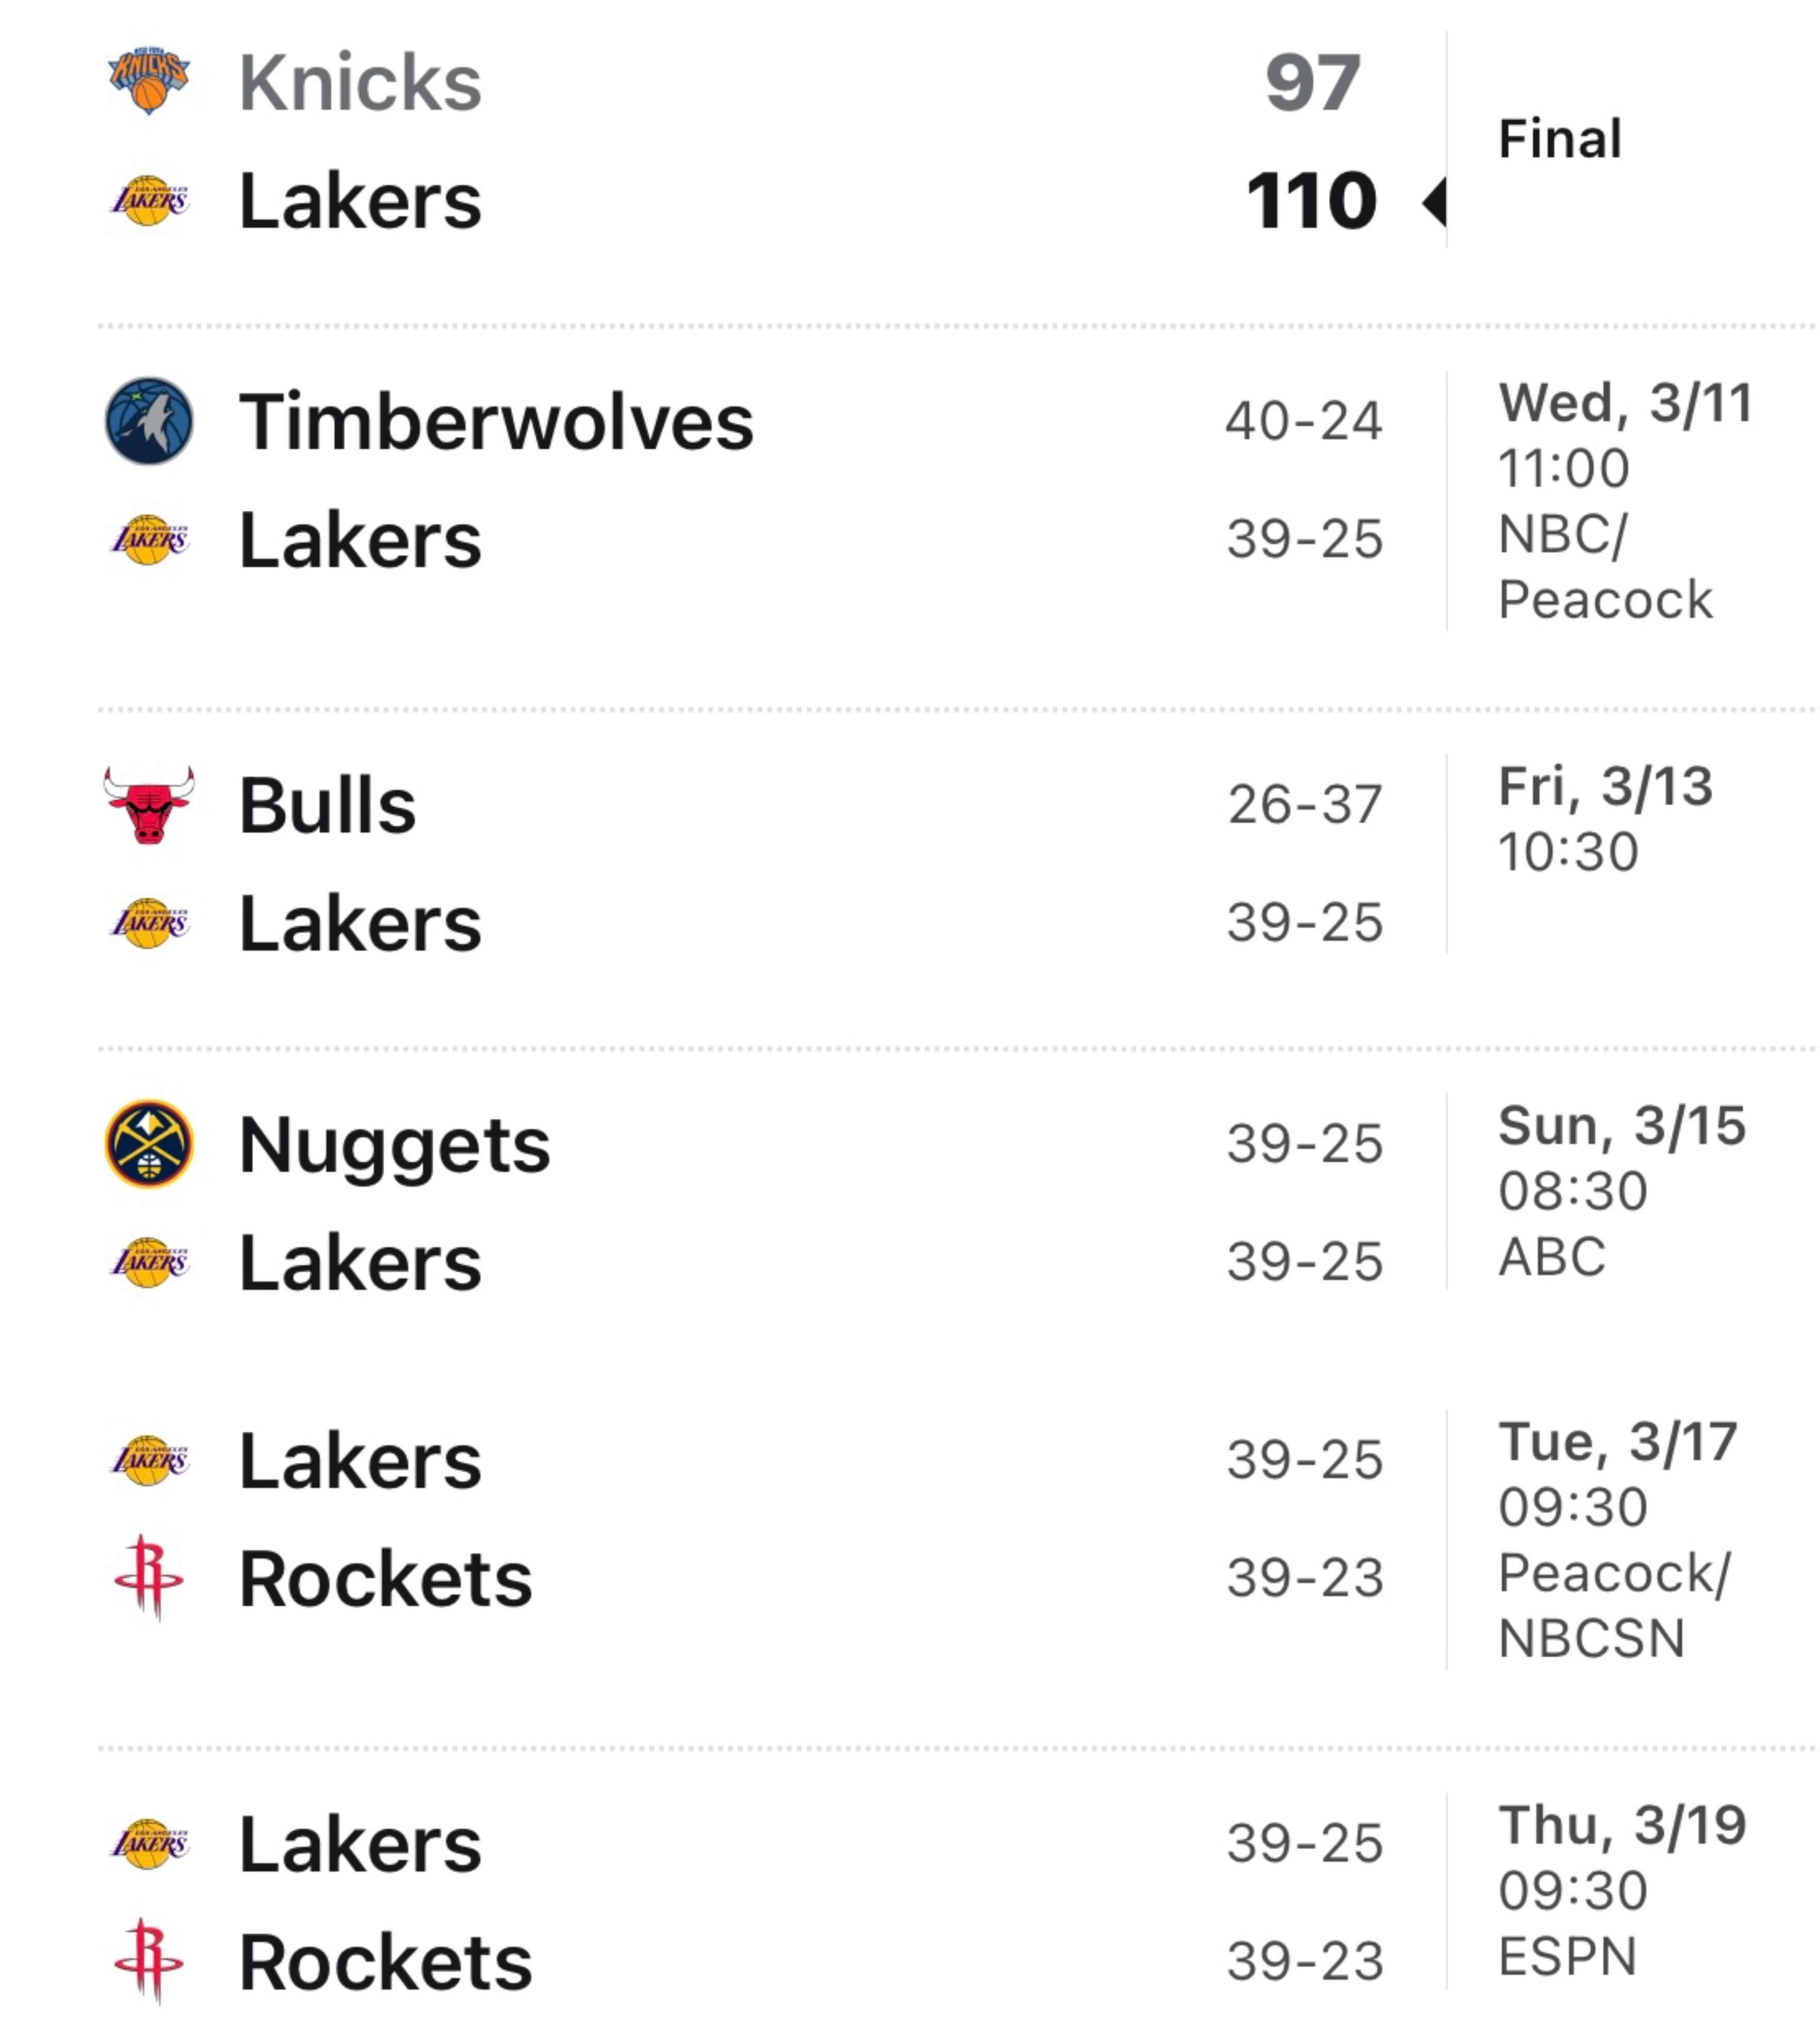Tap Lakers logo in the Nuggets matchup
Viewport: 1820px width, 2043px height.
pos(149,1262)
